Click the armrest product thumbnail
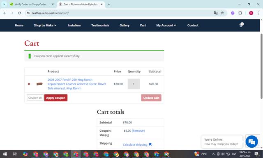Screen dimensions: 263x158 point(39,84)
